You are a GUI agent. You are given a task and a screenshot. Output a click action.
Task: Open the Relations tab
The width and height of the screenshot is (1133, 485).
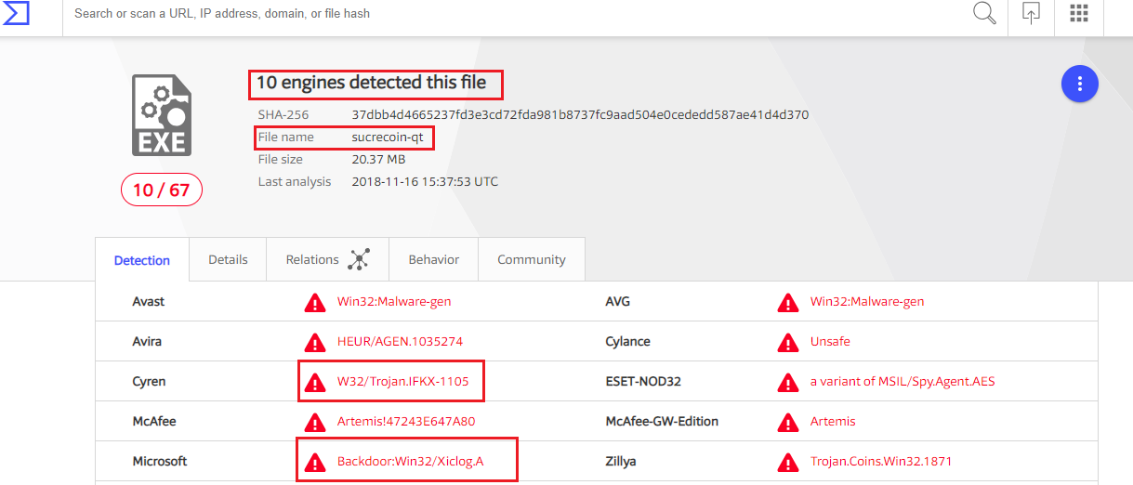click(328, 260)
